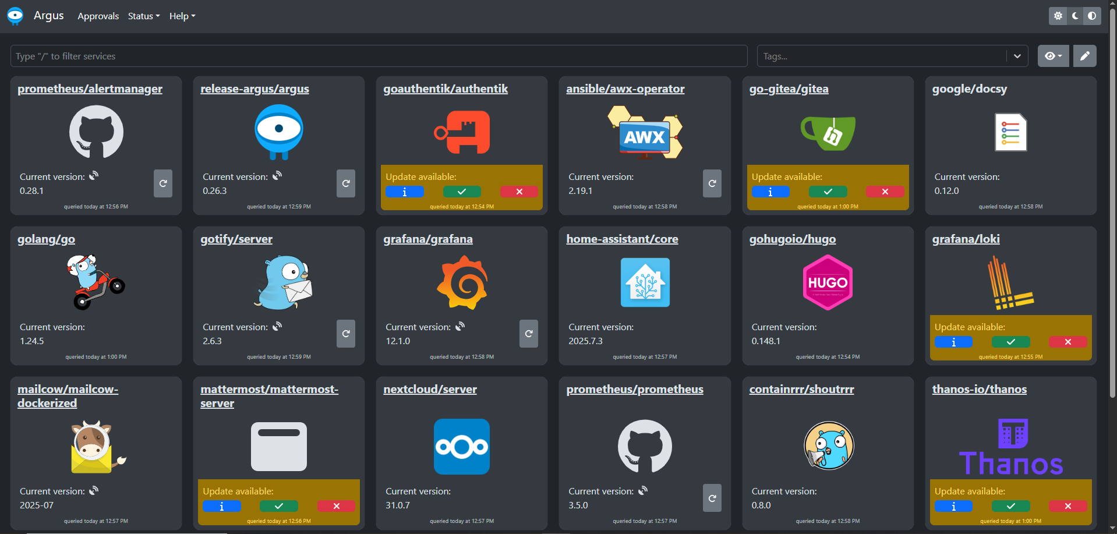Image resolution: width=1117 pixels, height=534 pixels.
Task: Click the golang/go version 1.24.5
Action: click(32, 341)
